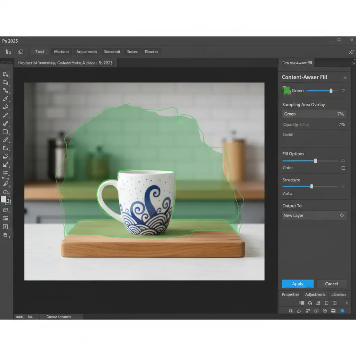356x356 pixels.
Task: Click the gear icon in top bar
Action: tap(21, 52)
